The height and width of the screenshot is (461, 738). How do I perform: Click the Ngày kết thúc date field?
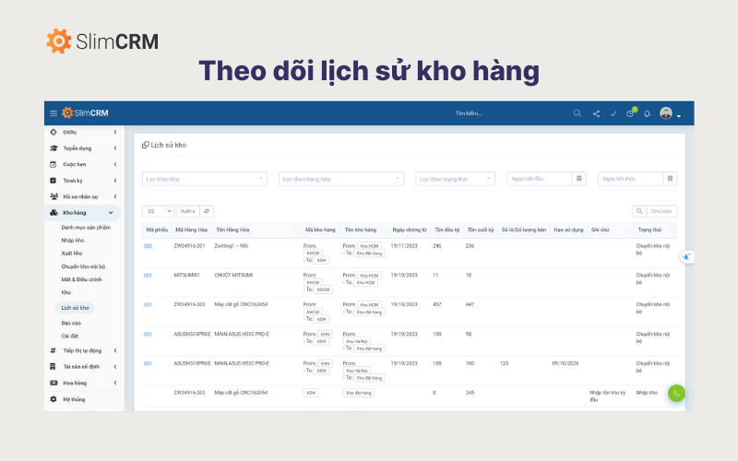(x=631, y=179)
